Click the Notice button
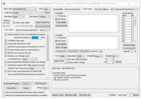 click(26, 88)
